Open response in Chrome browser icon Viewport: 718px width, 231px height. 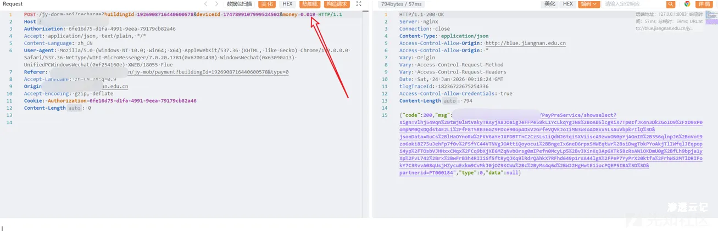pyautogui.click(x=687, y=4)
